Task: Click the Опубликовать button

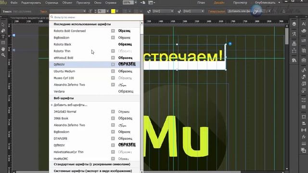Action: pyautogui.click(x=265, y=3)
